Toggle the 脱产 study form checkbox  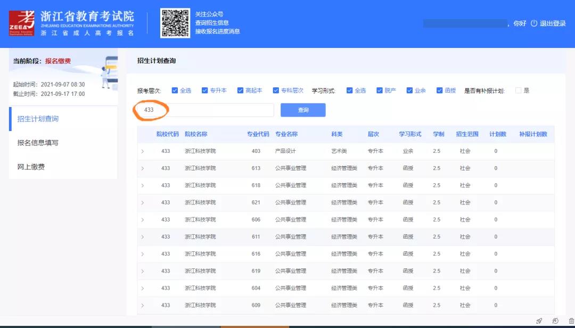click(379, 90)
